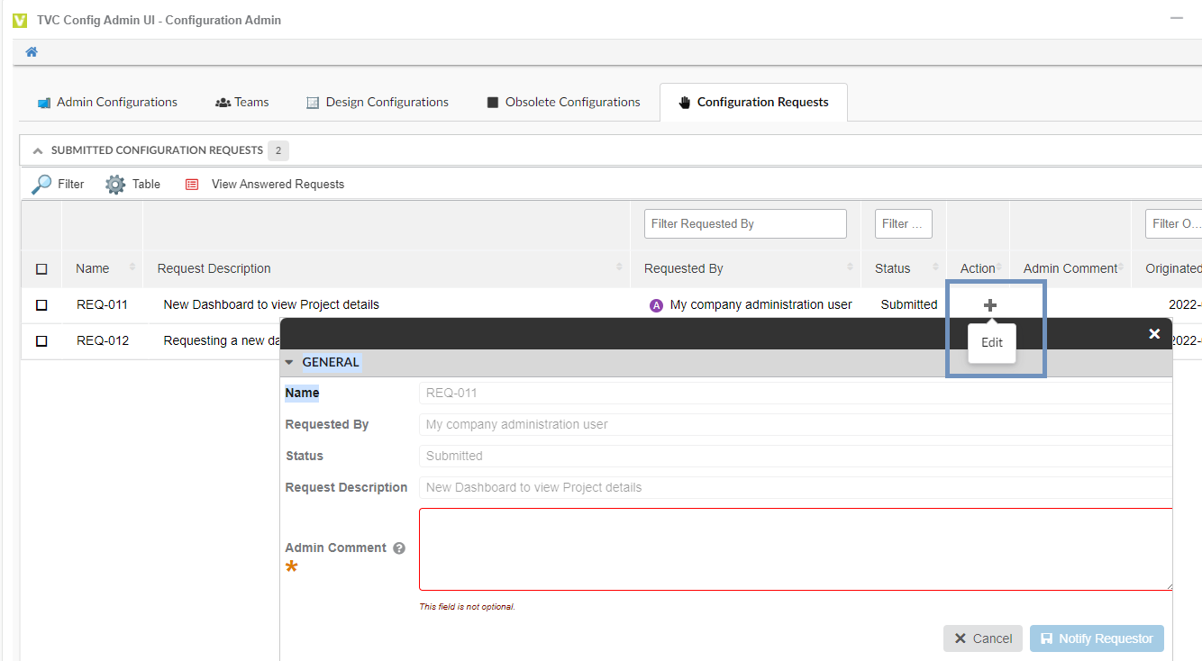Click Admin Comment help question icon
This screenshot has height=661, width=1202.
pos(399,548)
